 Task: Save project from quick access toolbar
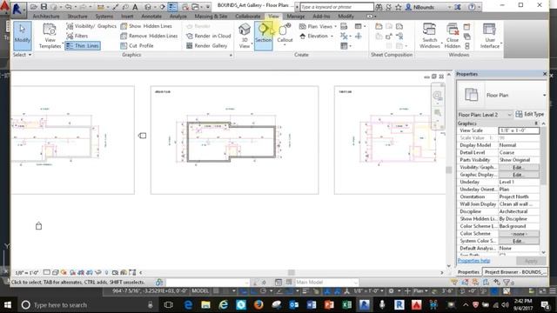[x=44, y=7]
